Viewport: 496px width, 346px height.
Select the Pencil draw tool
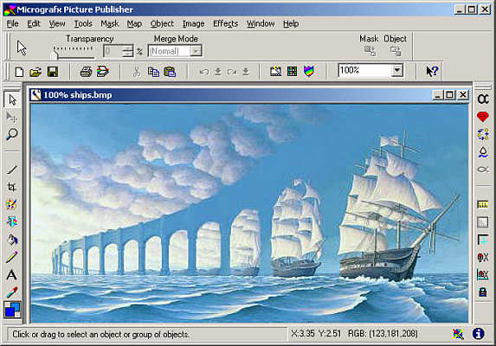(12, 257)
